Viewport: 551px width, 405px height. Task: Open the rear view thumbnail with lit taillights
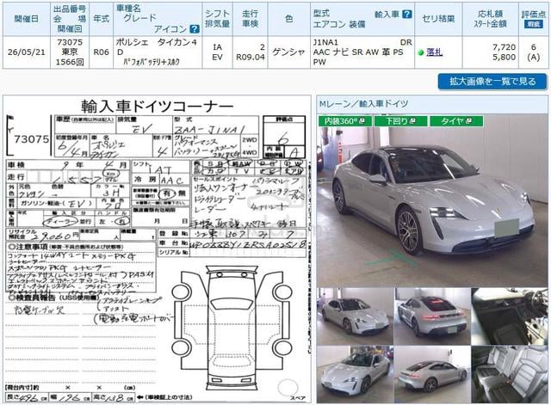432,316
